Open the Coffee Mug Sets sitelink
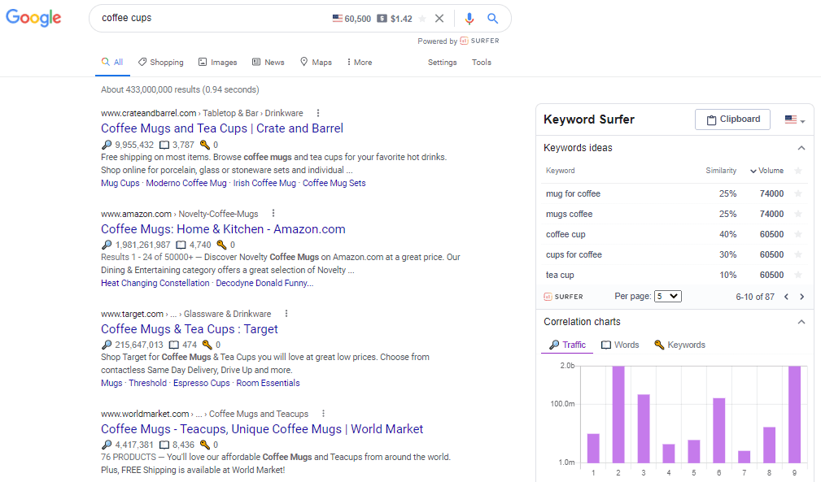Viewport: 821px width, 482px height. click(334, 183)
